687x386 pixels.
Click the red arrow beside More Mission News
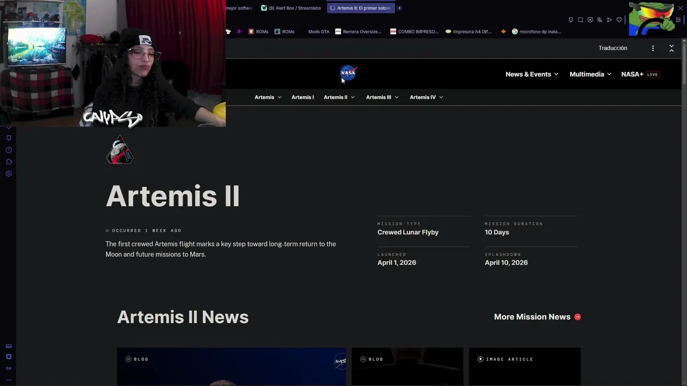pyautogui.click(x=578, y=317)
